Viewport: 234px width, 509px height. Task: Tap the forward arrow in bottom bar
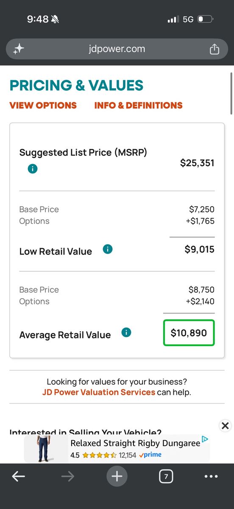[67, 477]
